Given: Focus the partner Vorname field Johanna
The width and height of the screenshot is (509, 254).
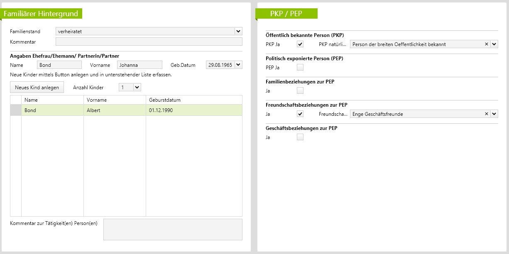Looking at the screenshot, I should [139, 65].
